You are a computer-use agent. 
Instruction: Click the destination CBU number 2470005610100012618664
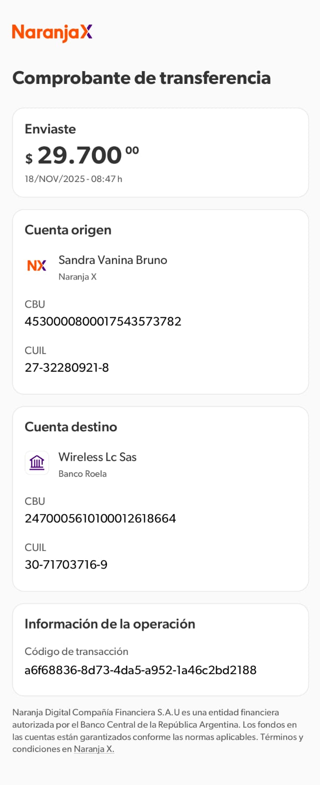tap(100, 519)
